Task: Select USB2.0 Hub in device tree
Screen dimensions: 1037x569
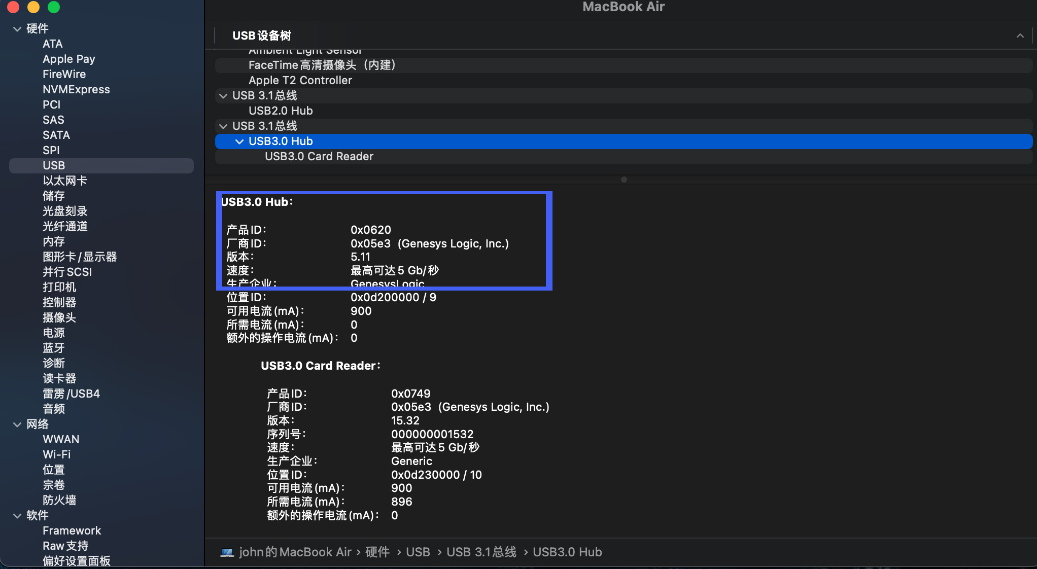Action: point(281,111)
